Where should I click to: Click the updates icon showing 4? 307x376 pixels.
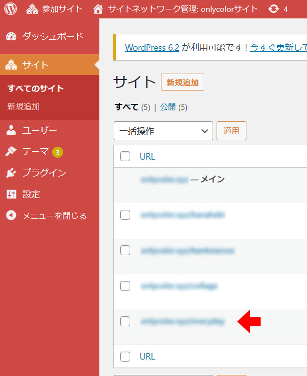tap(278, 9)
